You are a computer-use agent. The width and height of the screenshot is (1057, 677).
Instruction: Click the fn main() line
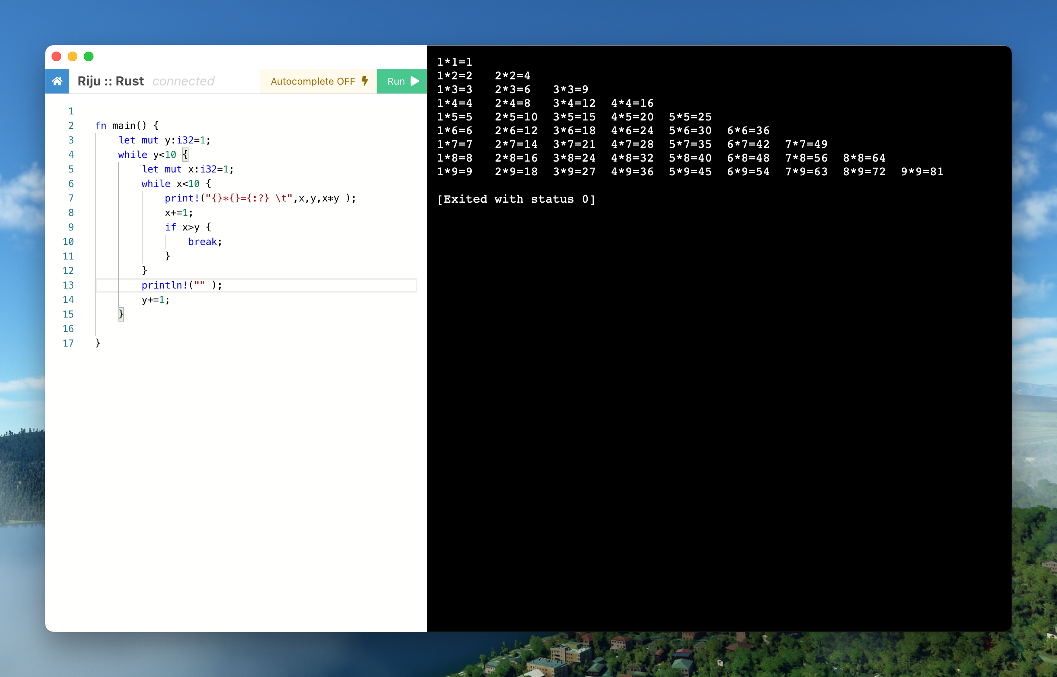[126, 126]
